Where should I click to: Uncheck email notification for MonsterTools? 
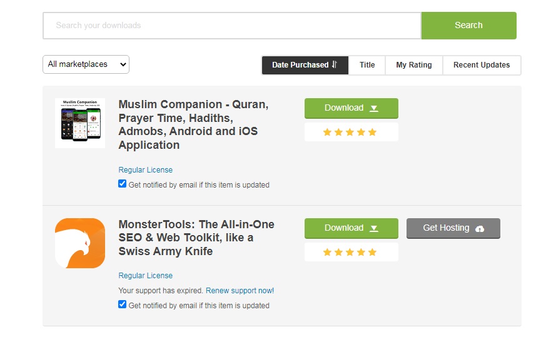pos(122,304)
